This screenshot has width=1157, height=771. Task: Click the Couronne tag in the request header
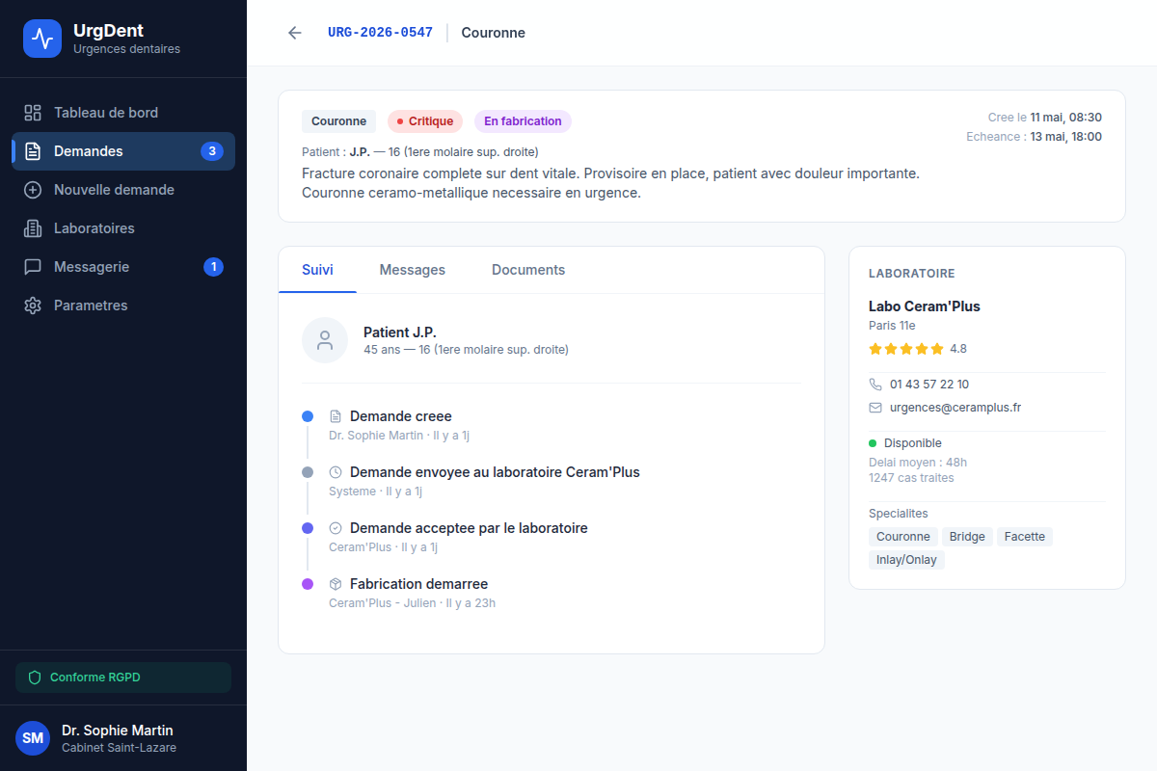point(338,121)
